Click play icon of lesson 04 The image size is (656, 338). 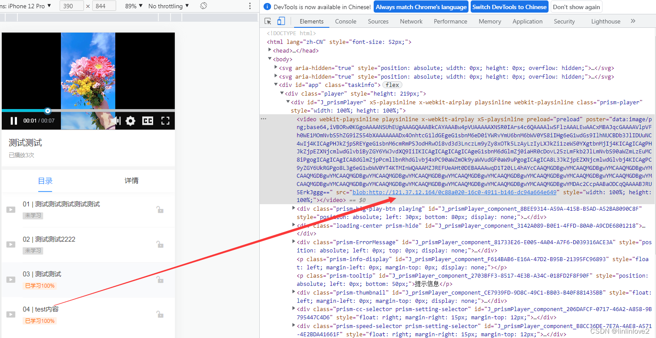click(11, 315)
